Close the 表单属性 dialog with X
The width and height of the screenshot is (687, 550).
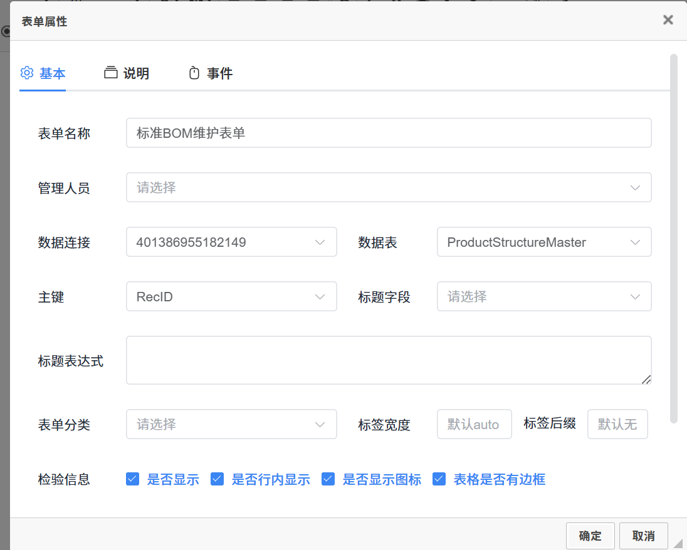point(668,20)
